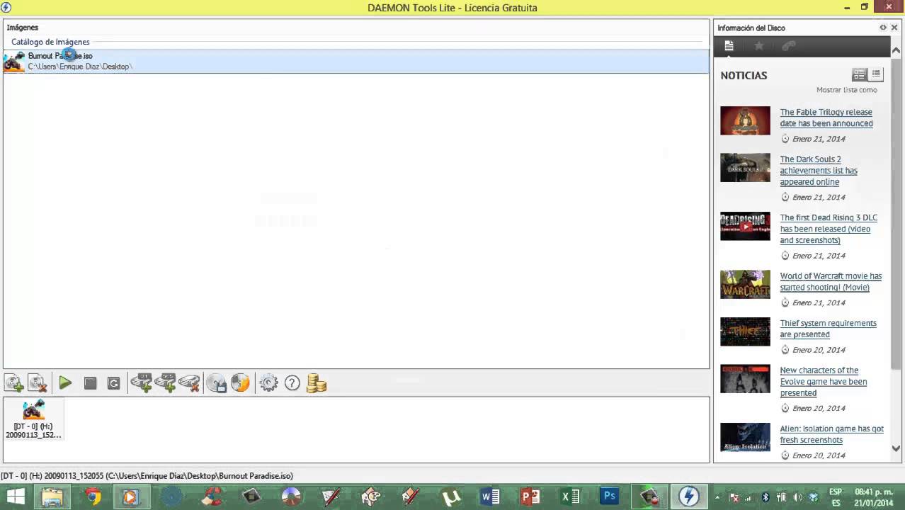905x510 pixels.
Task: Open World of Warcraft movie article
Action: tap(831, 282)
